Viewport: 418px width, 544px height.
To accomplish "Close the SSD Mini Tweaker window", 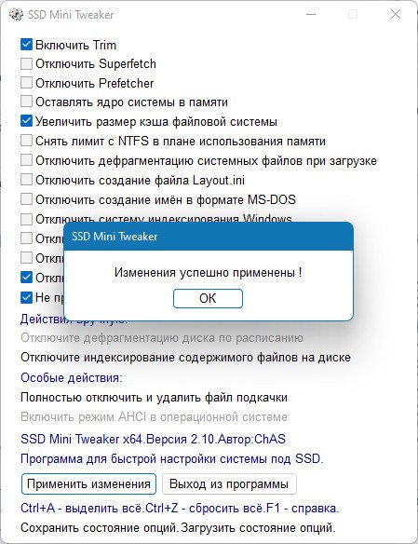I will 396,14.
